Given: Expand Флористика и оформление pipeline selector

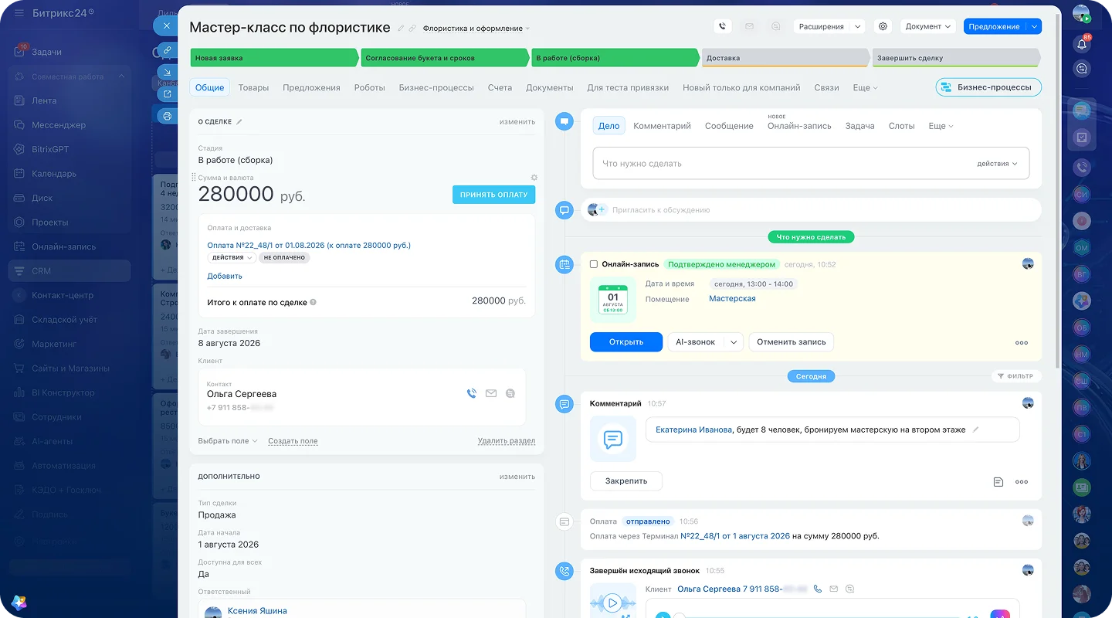Looking at the screenshot, I should 476,29.
